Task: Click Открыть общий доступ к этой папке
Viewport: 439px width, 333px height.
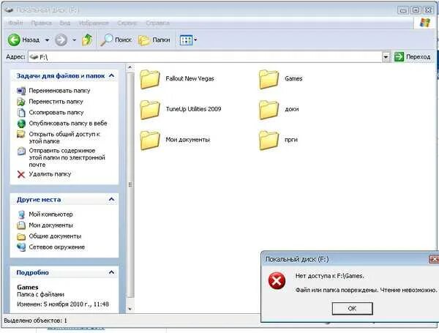Action: 64,138
